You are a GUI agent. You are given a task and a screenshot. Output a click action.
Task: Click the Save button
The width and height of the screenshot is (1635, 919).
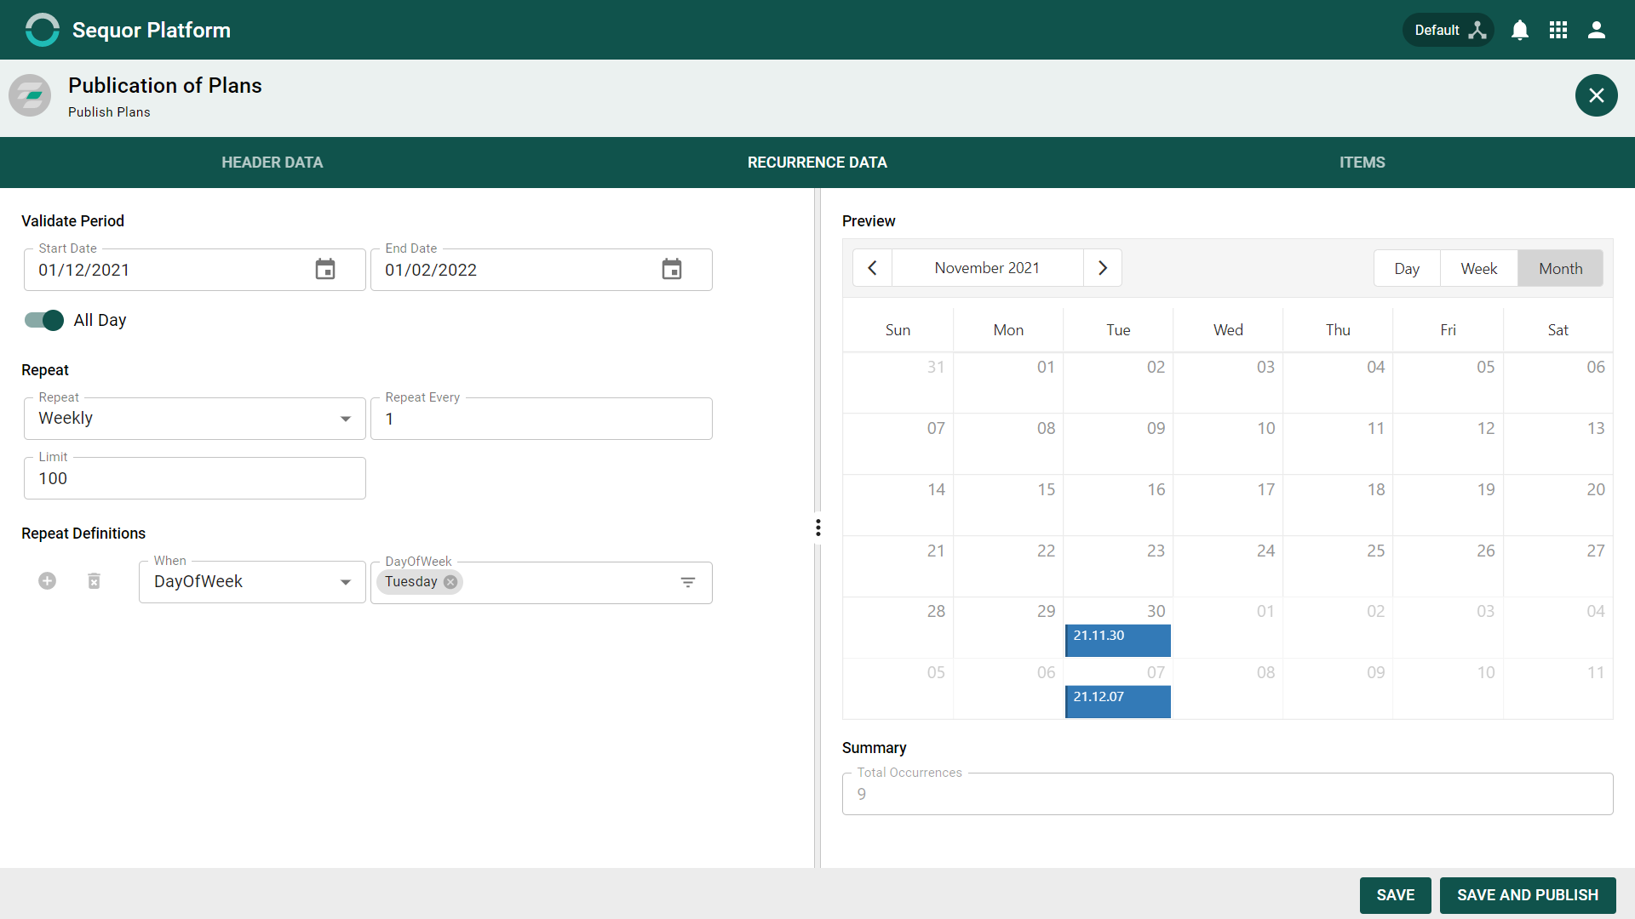pyautogui.click(x=1395, y=895)
